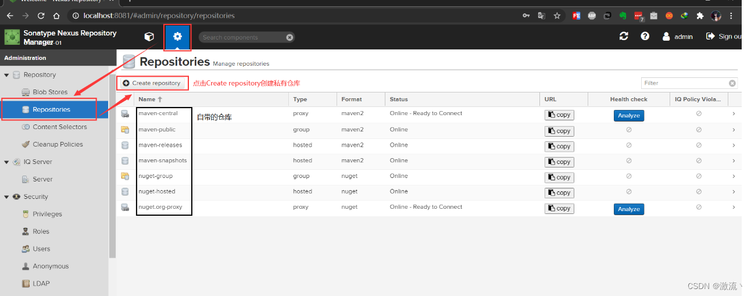Select Repositories in the sidebar
Viewport: 751px width, 296px height.
coord(55,109)
